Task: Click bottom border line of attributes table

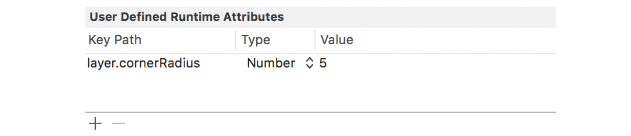Action: (x=320, y=112)
